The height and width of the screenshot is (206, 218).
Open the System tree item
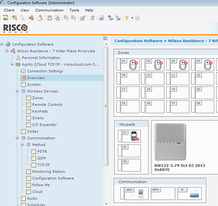34,85
